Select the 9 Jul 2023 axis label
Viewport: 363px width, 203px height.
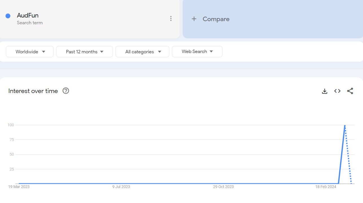click(x=121, y=187)
